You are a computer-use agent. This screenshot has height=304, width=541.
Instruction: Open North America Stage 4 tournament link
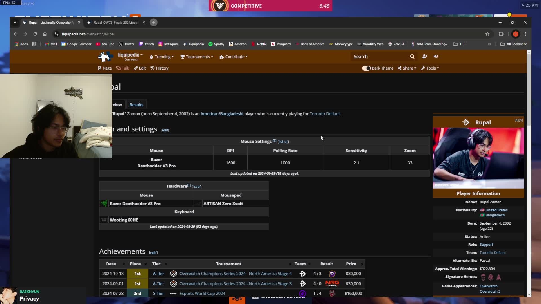236,274
